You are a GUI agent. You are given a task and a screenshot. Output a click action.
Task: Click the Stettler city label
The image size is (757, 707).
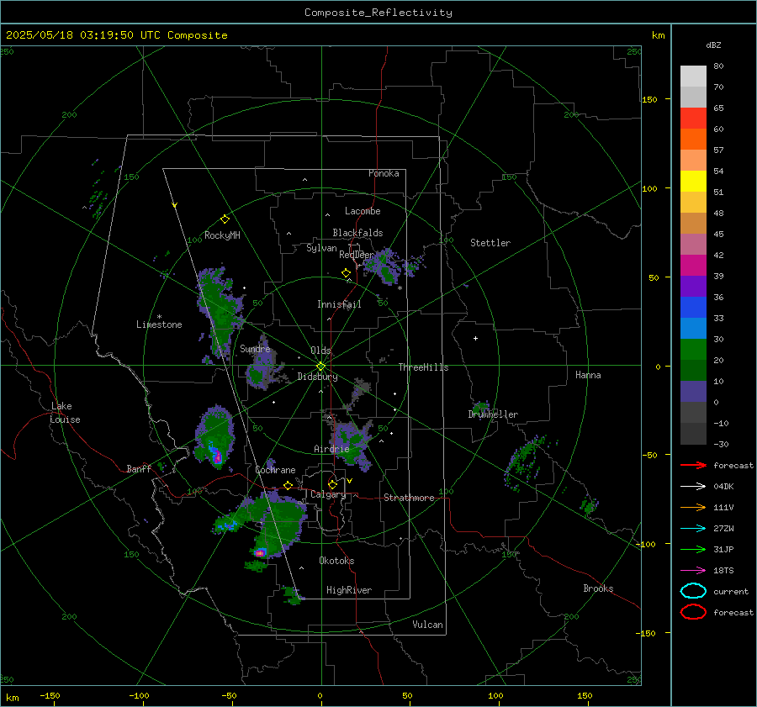coord(490,243)
